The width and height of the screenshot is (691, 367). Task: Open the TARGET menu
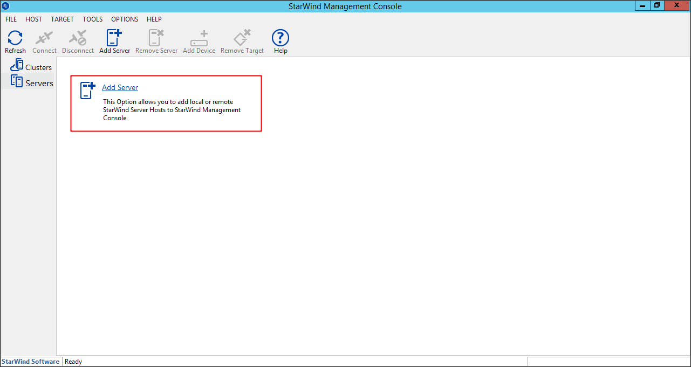62,19
